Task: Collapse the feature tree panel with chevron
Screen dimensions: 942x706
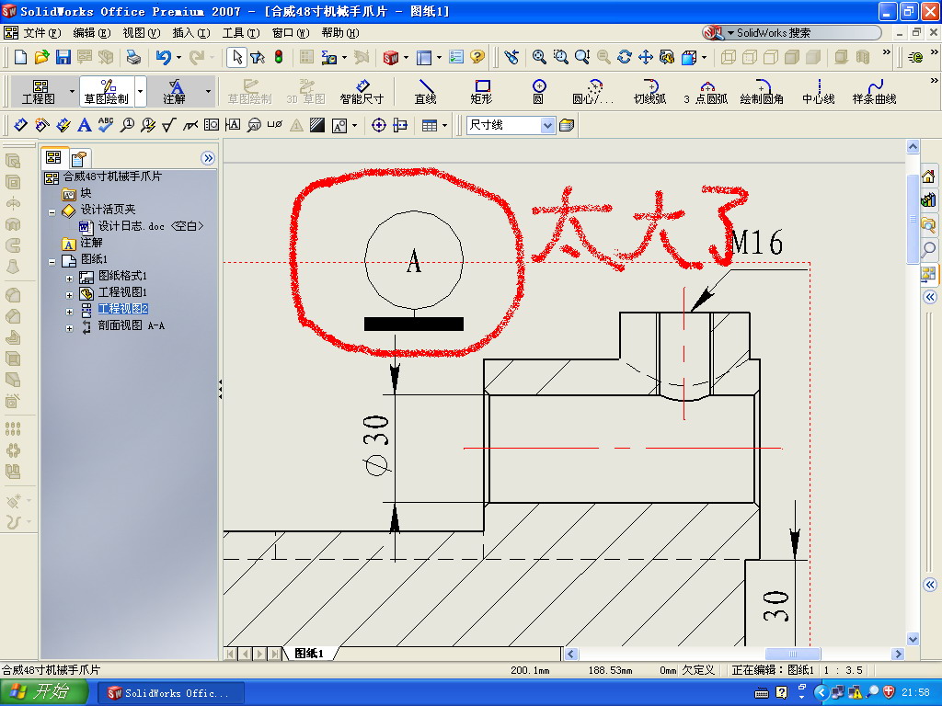Action: [x=208, y=158]
